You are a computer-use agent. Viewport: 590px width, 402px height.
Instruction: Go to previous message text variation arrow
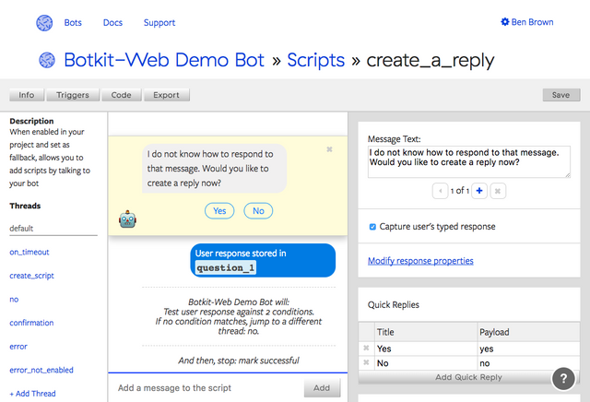[x=440, y=191]
